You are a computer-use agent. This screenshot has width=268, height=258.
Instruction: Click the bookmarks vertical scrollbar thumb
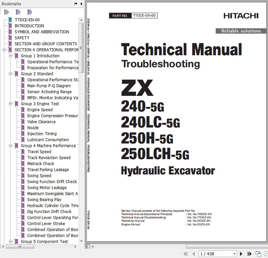[81, 48]
